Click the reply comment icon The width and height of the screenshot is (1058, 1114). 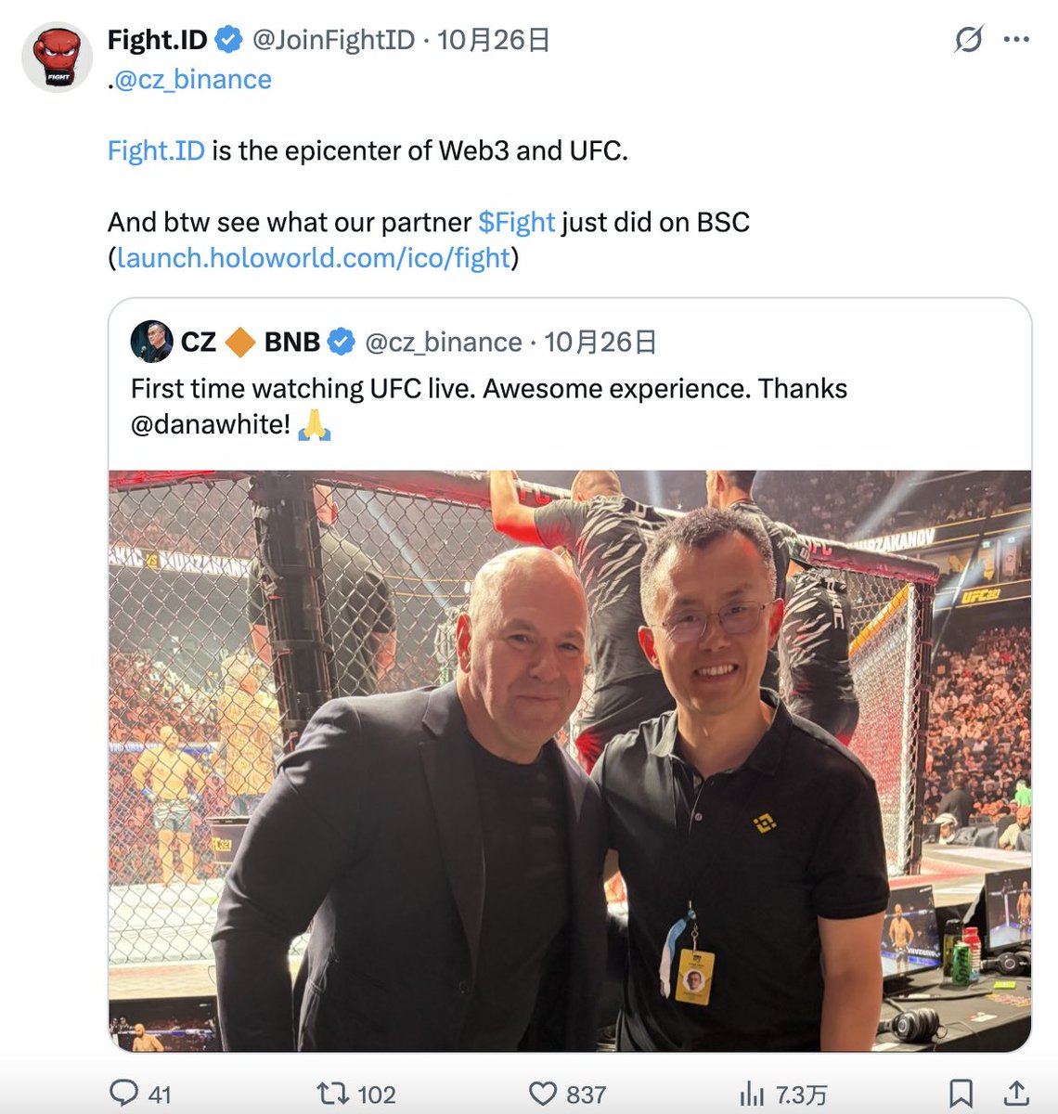pyautogui.click(x=123, y=1093)
